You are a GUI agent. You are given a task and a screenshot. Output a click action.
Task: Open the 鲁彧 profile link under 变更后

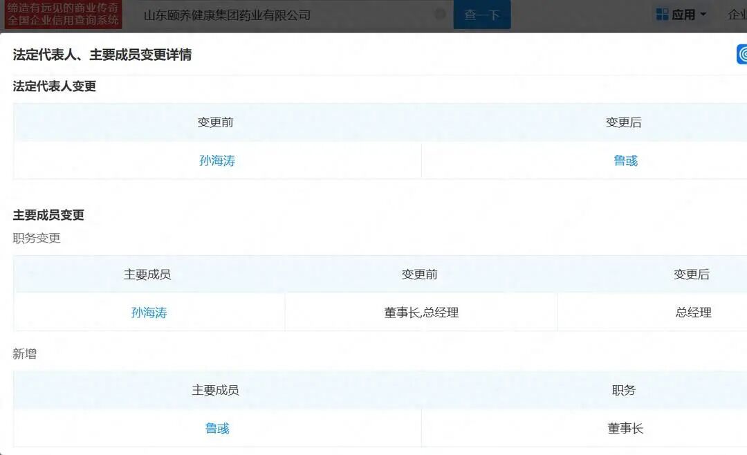[625, 160]
